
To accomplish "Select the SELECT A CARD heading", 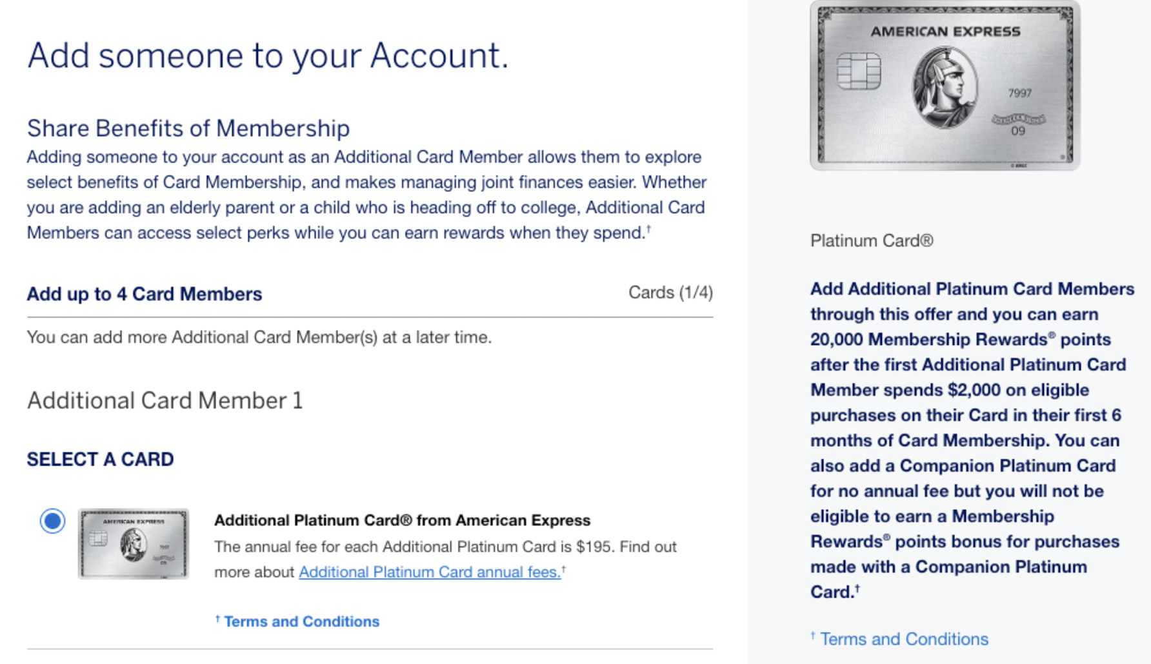I will click(100, 459).
